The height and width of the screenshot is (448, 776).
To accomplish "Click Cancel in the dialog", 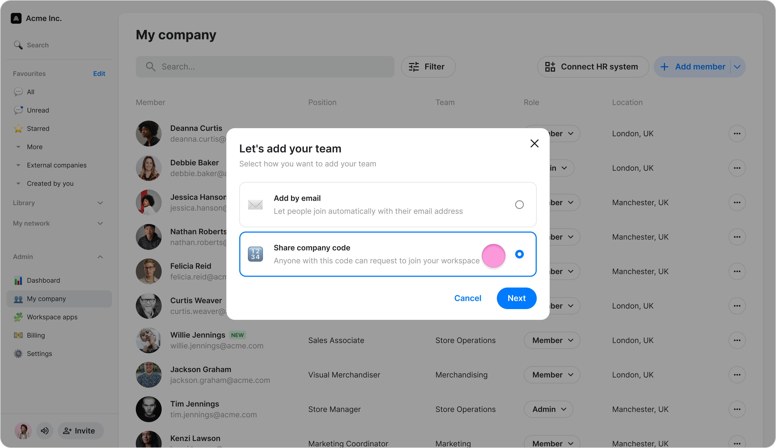I will coord(467,298).
